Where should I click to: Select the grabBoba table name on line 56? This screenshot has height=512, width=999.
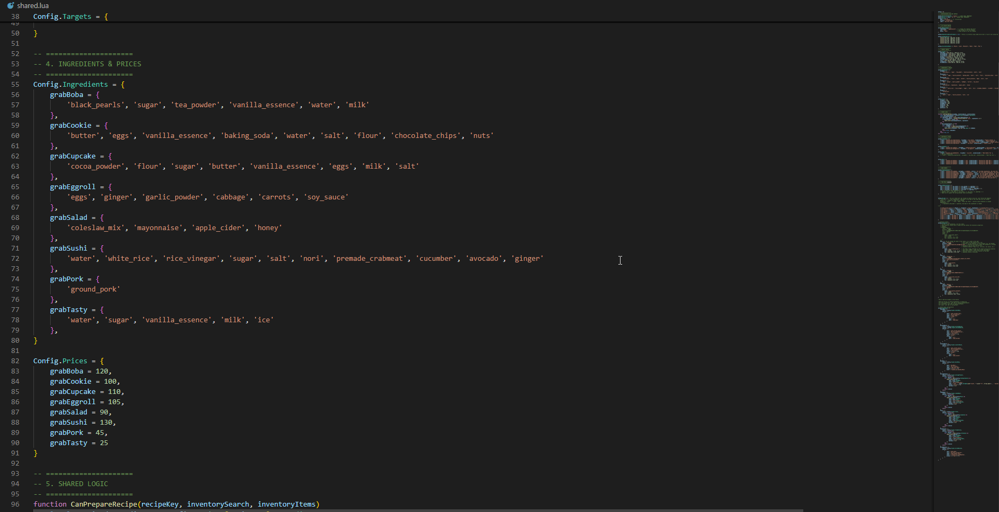pyautogui.click(x=67, y=94)
